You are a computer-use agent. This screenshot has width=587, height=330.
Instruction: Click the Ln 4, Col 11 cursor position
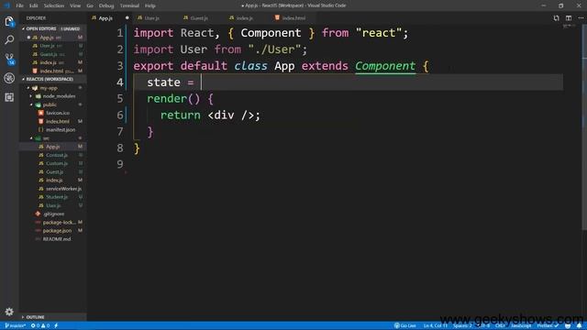click(436, 326)
